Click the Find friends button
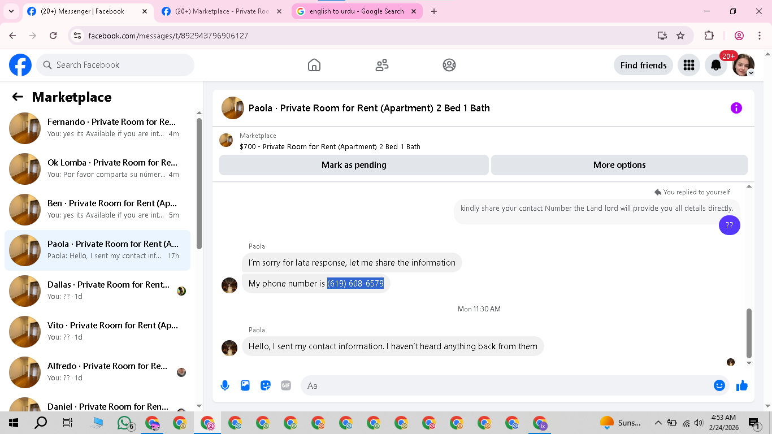 click(x=643, y=65)
